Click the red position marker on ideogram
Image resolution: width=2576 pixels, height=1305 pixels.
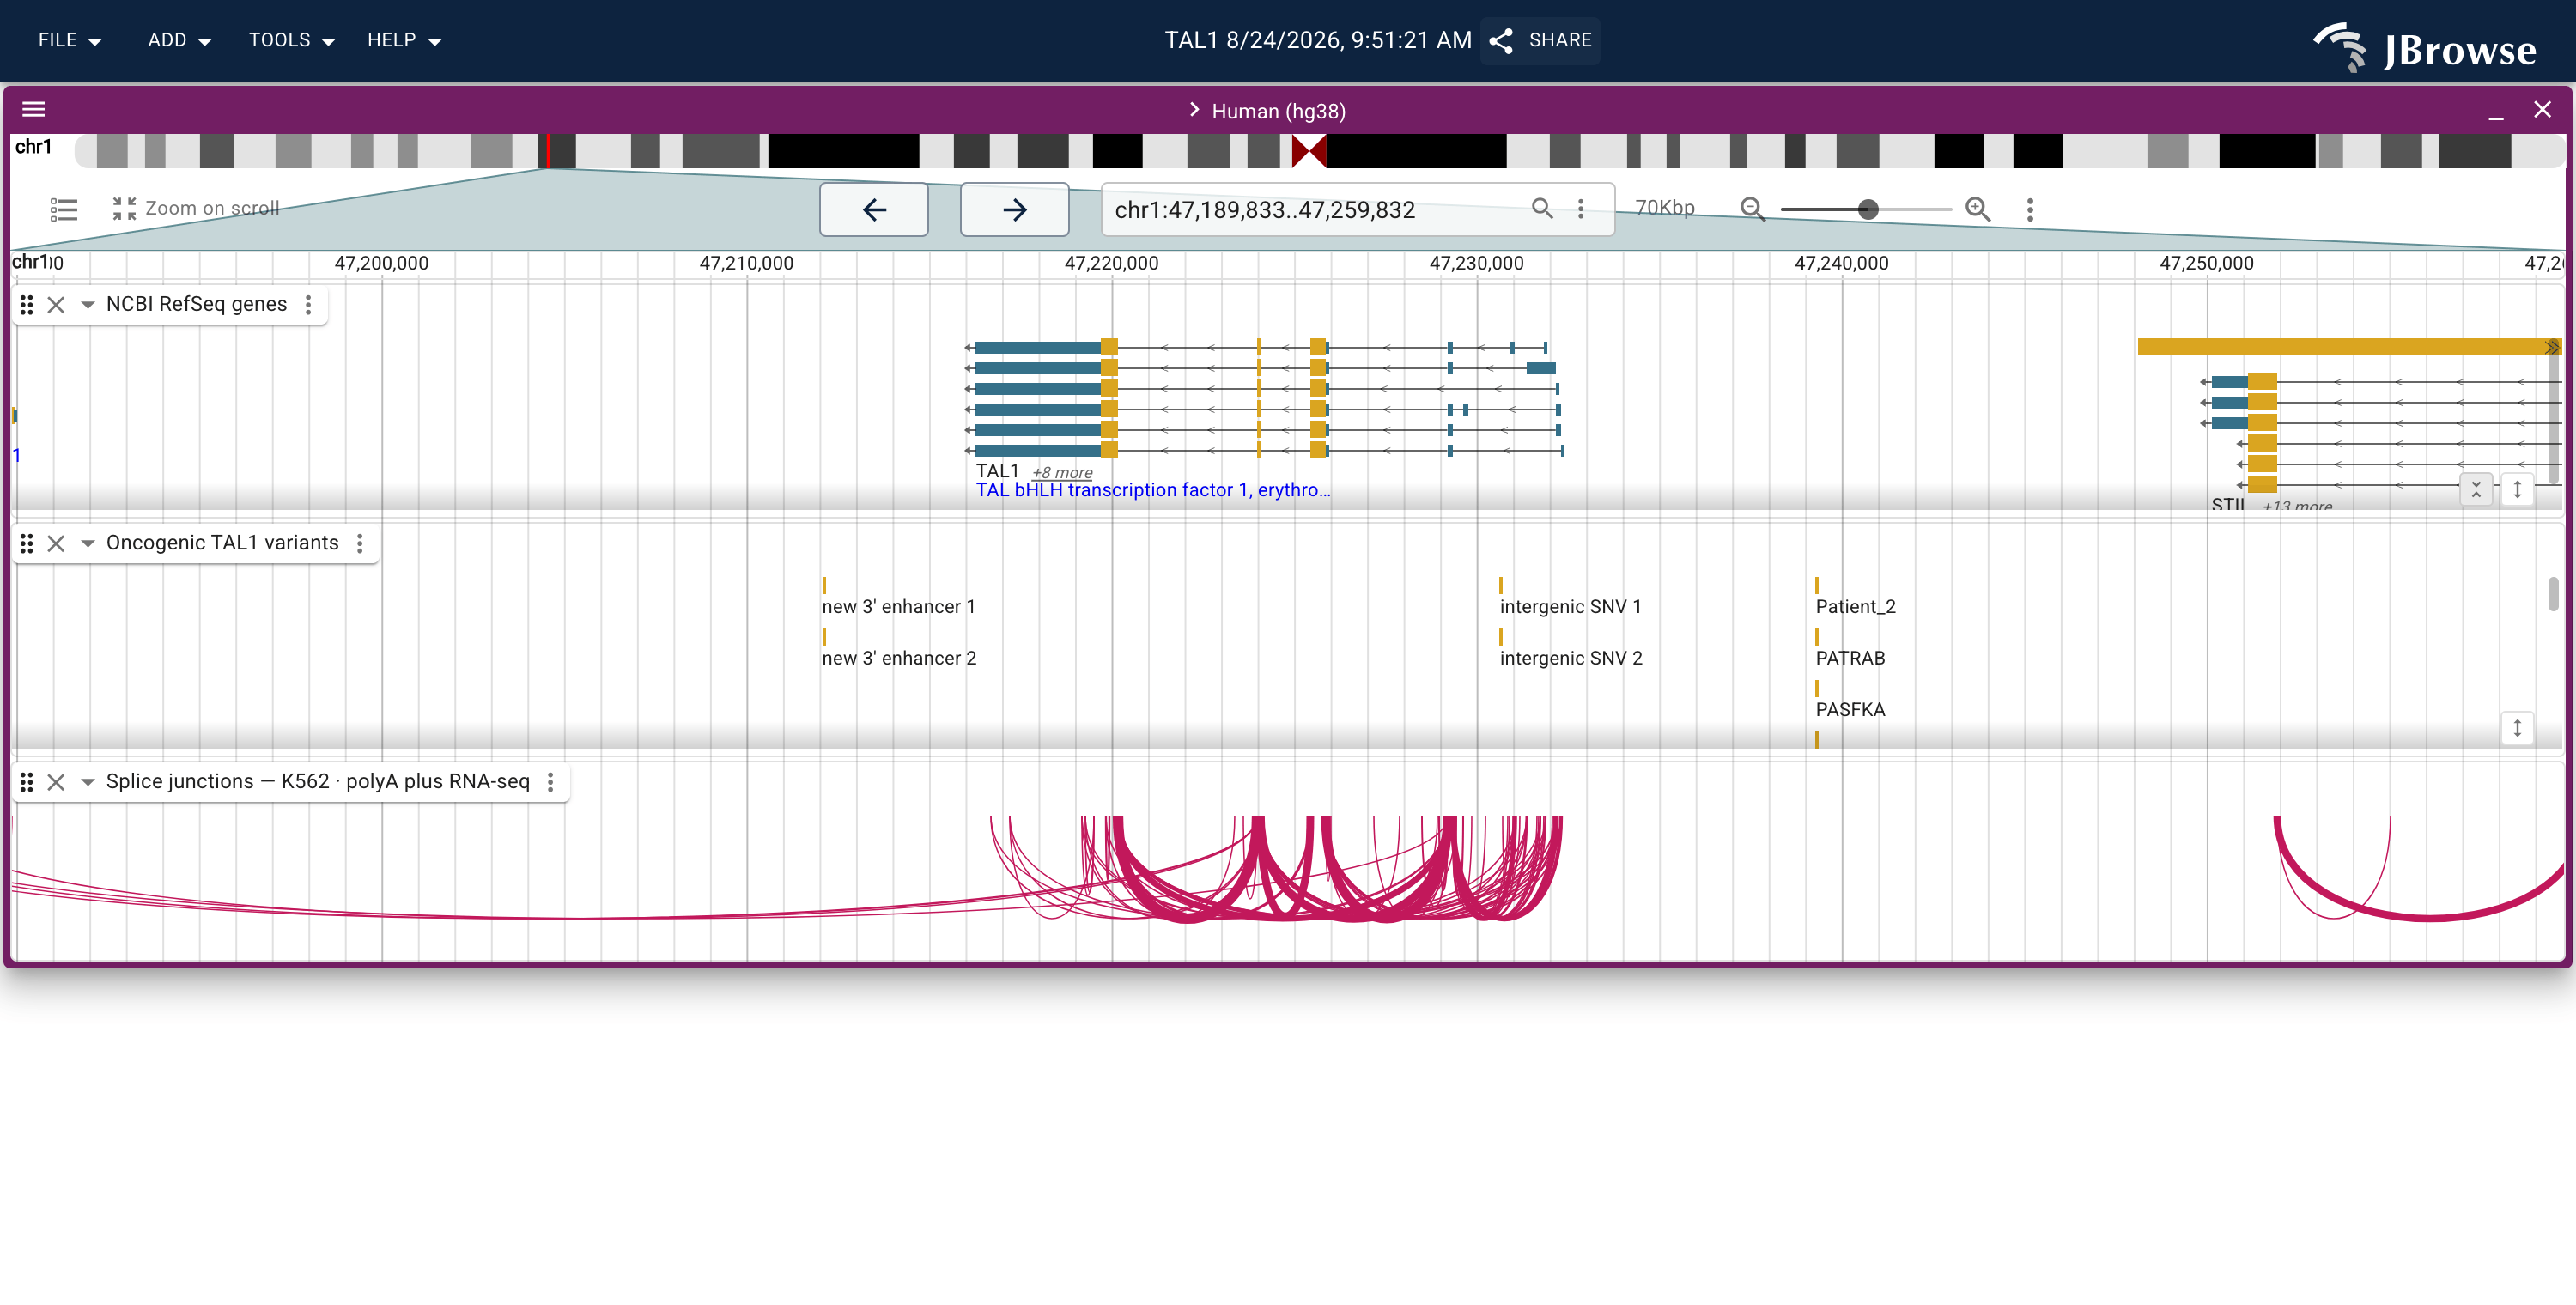(547, 151)
